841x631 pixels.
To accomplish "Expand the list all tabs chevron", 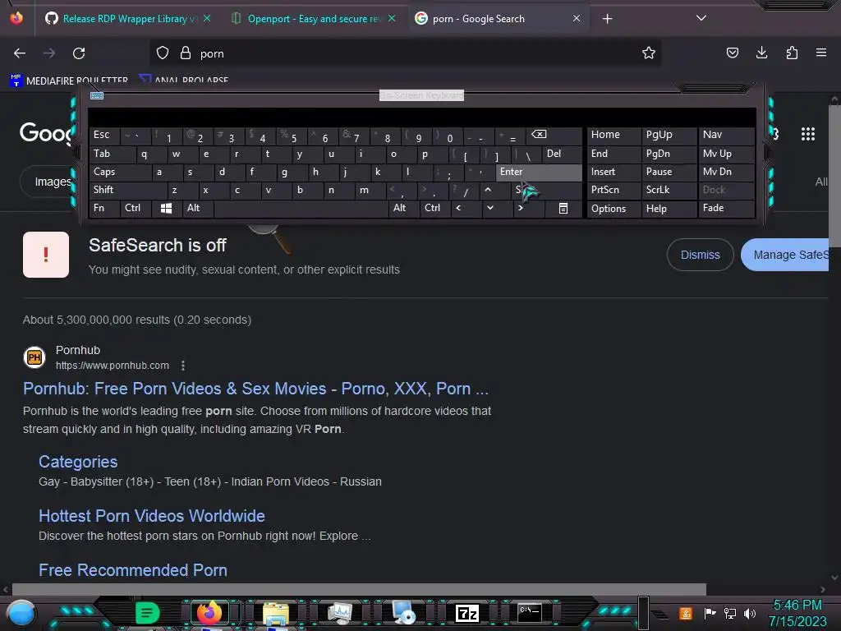I will [701, 18].
